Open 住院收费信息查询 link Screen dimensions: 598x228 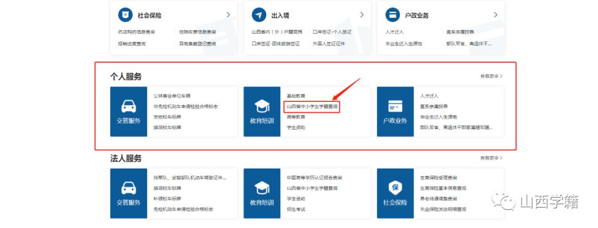click(198, 32)
